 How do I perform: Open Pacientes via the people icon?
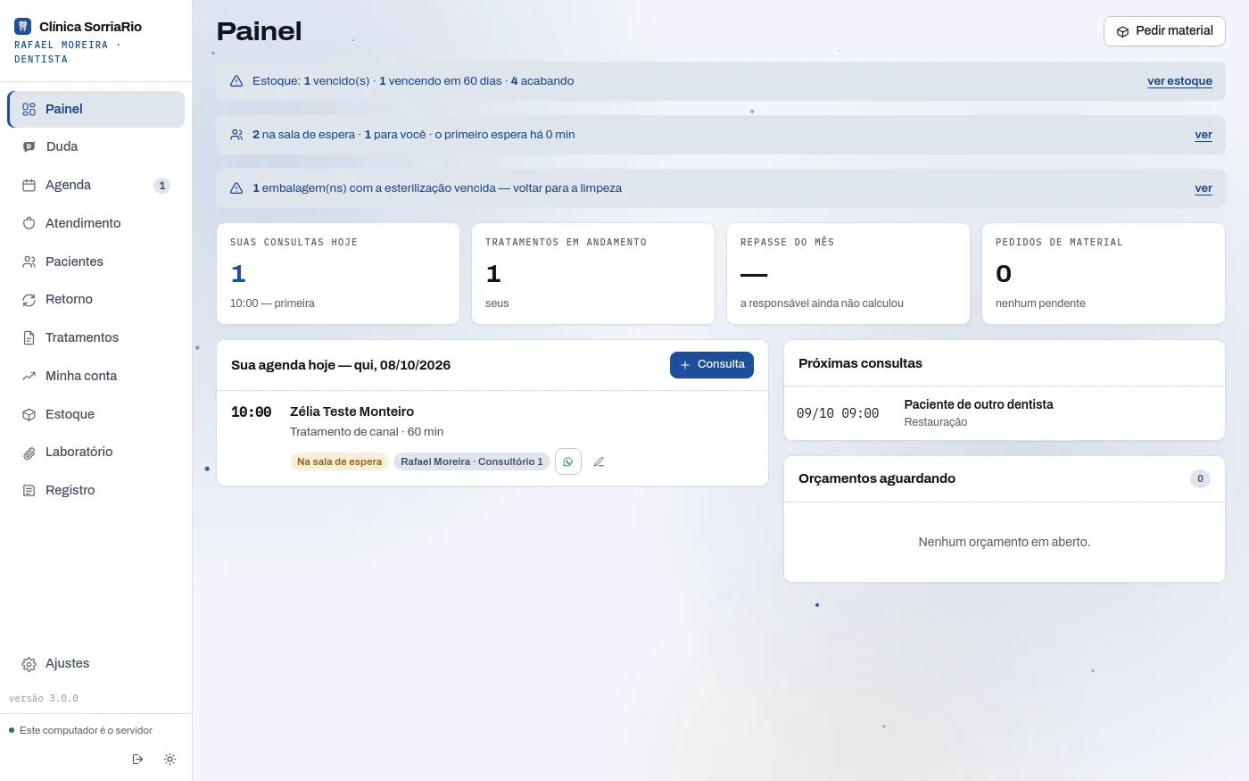click(x=29, y=262)
